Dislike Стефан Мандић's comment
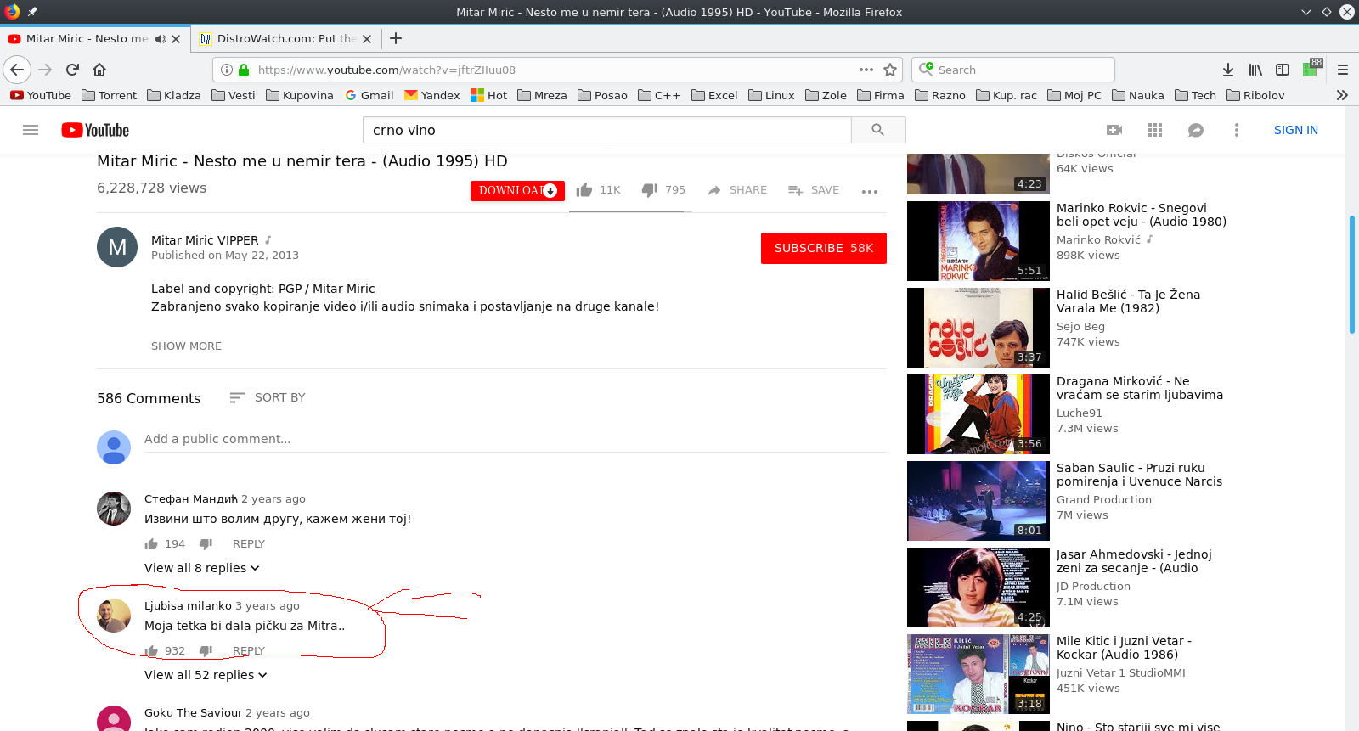The height and width of the screenshot is (731, 1359). [206, 544]
